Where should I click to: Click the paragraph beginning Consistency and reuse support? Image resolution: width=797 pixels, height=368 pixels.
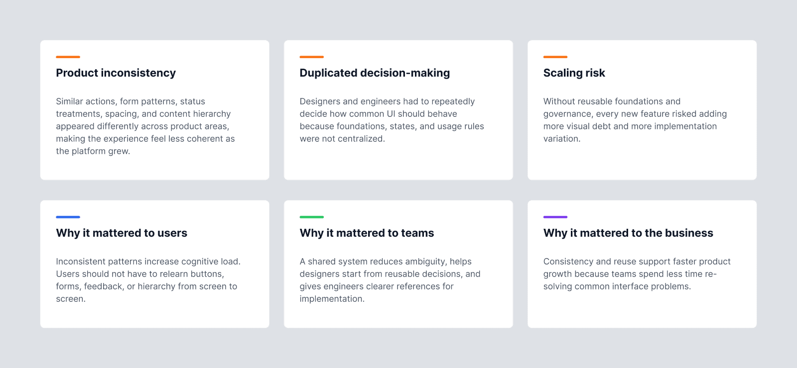[x=637, y=274]
